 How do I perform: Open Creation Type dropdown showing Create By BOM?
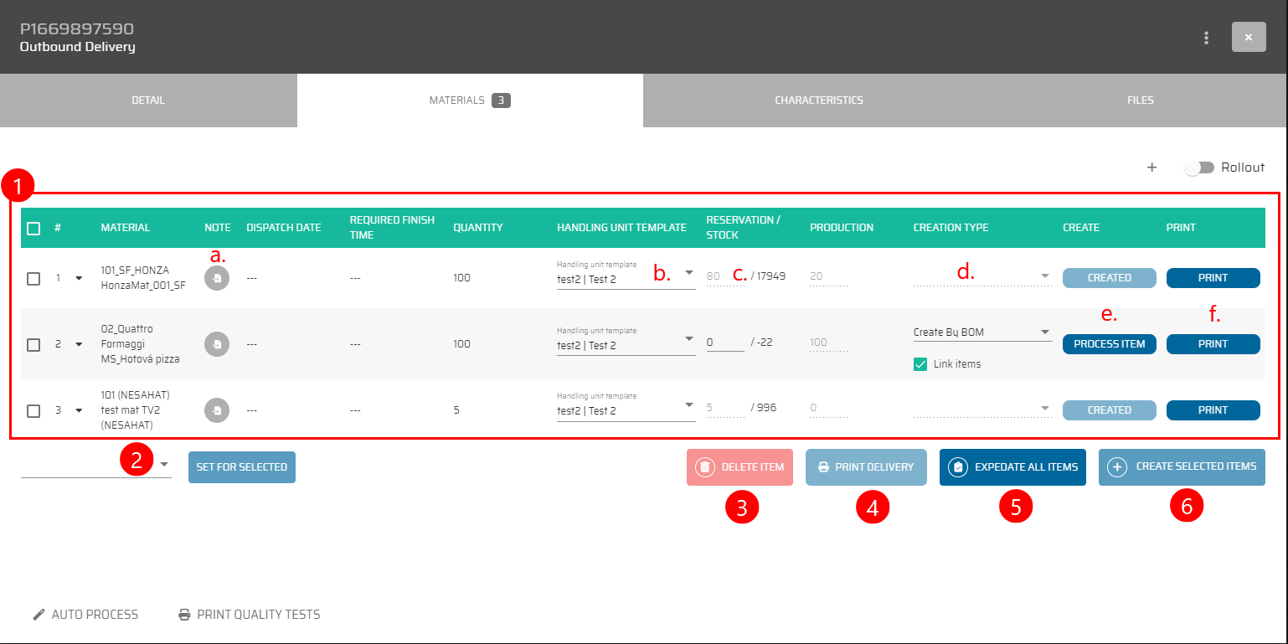tap(981, 332)
